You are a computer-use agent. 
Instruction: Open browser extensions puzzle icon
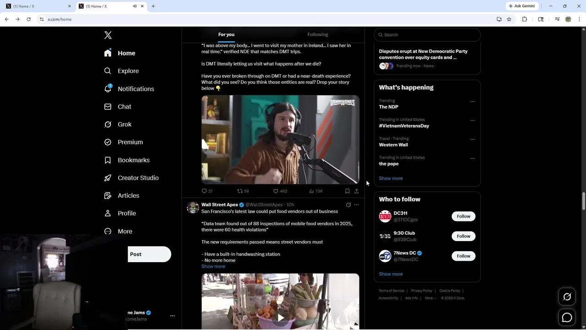click(x=525, y=19)
